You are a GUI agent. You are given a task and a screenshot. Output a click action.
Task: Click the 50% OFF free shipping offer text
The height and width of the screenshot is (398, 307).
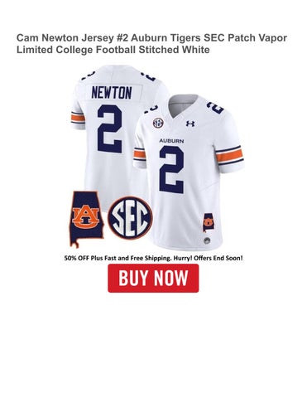pos(153,258)
